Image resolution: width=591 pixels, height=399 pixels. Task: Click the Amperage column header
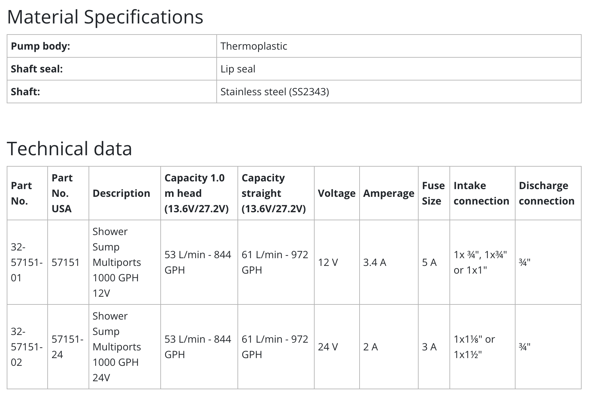pos(388,193)
